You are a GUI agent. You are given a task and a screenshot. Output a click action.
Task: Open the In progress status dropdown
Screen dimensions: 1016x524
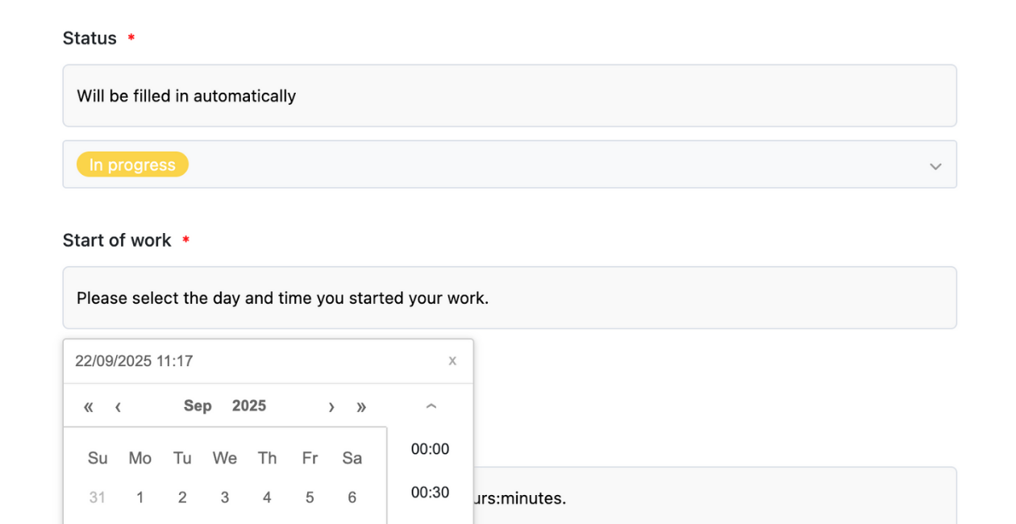[510, 164]
